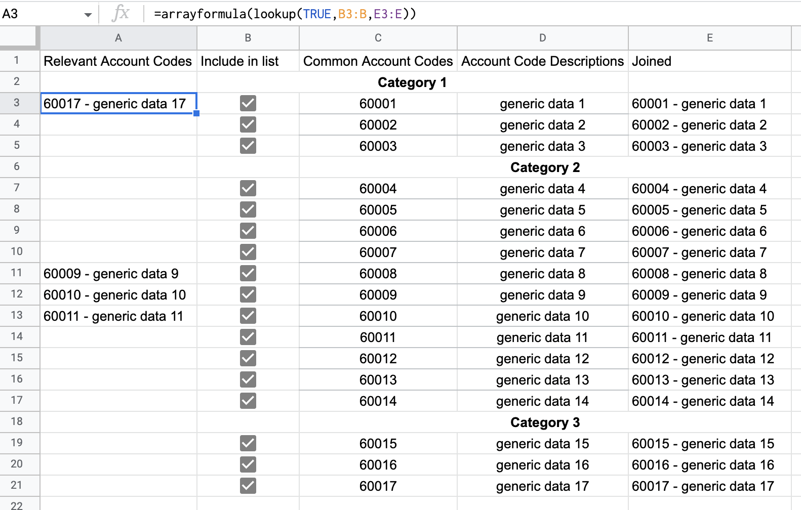The height and width of the screenshot is (510, 801).
Task: Uncheck the checkbox in the 60005 row
Action: (248, 209)
